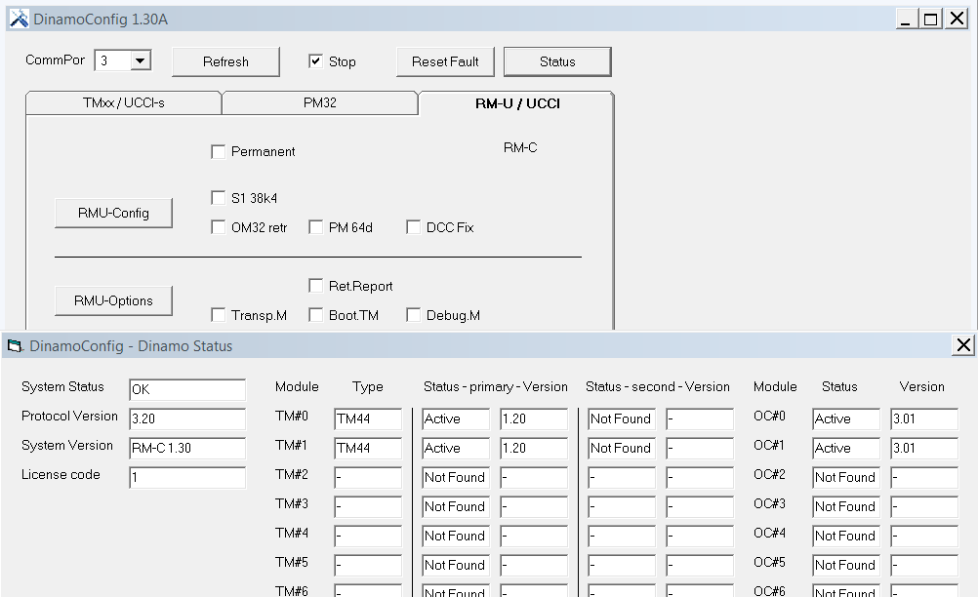978x597 pixels.
Task: Click the Dinamo Status window icon
Action: 15,345
